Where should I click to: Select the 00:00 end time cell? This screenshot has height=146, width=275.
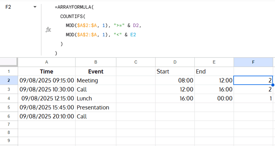coord(214,98)
